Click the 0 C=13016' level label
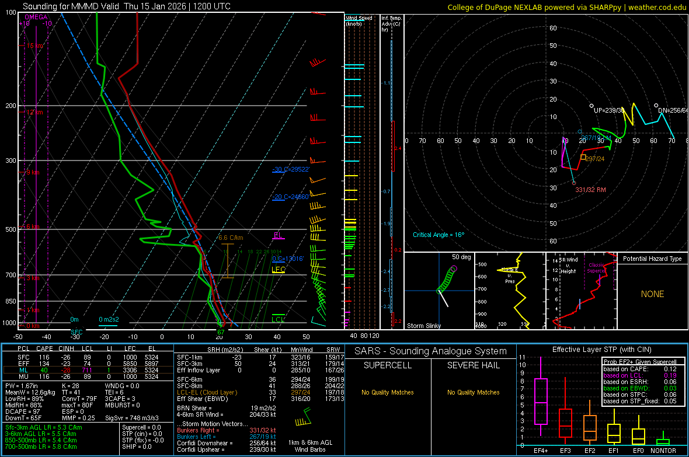This screenshot has height=457, width=689. (288, 259)
